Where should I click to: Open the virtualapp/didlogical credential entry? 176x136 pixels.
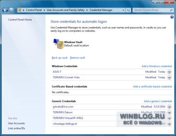[x=65, y=124]
